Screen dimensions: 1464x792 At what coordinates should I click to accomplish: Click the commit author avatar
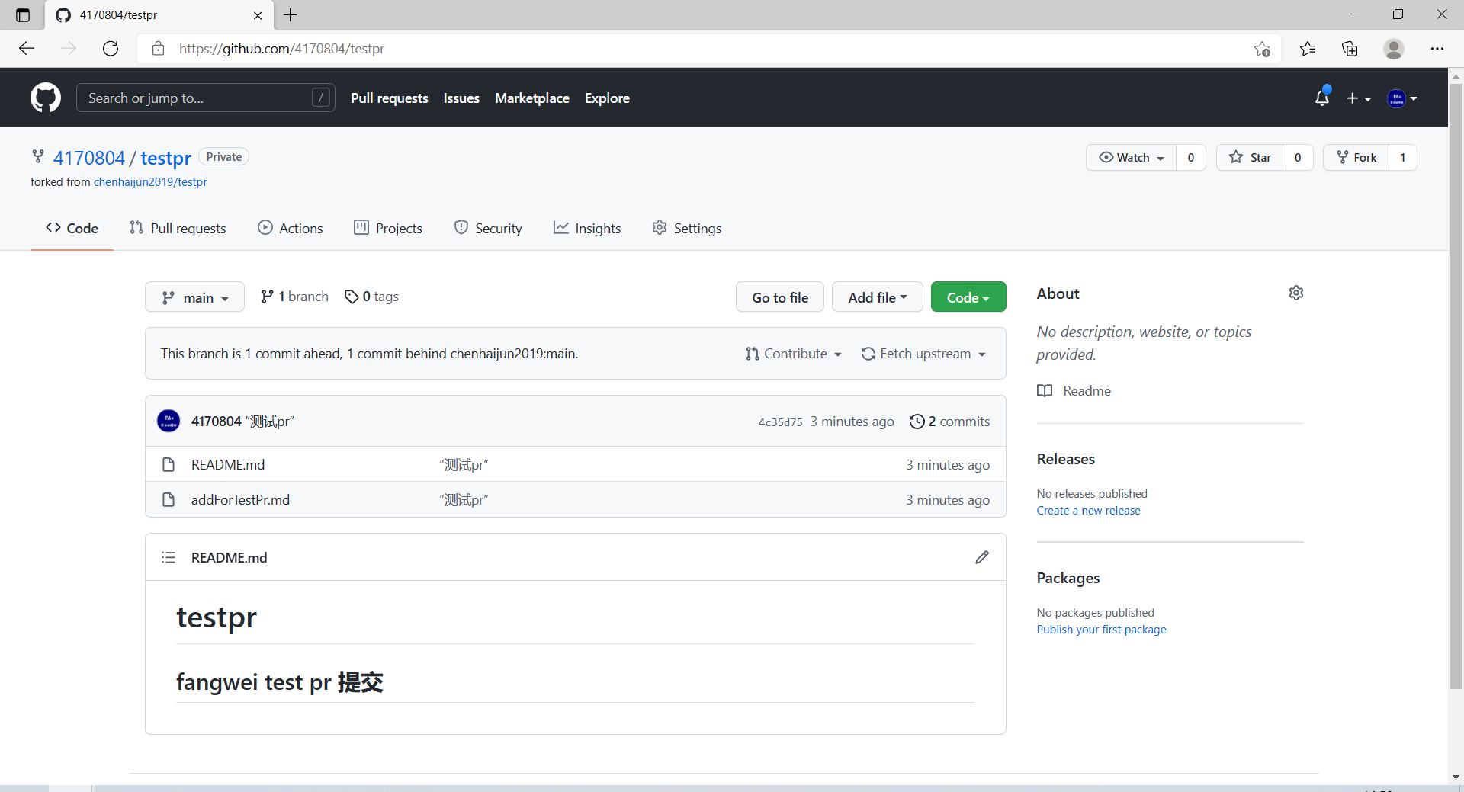(169, 421)
